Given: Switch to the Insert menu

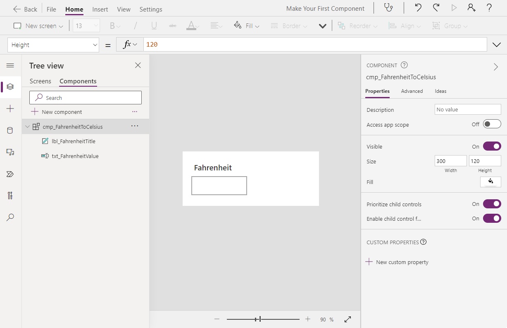Looking at the screenshot, I should click(x=100, y=9).
